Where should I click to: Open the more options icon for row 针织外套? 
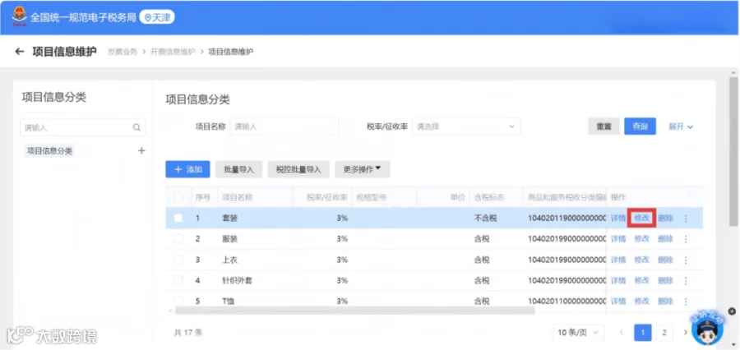[686, 281]
